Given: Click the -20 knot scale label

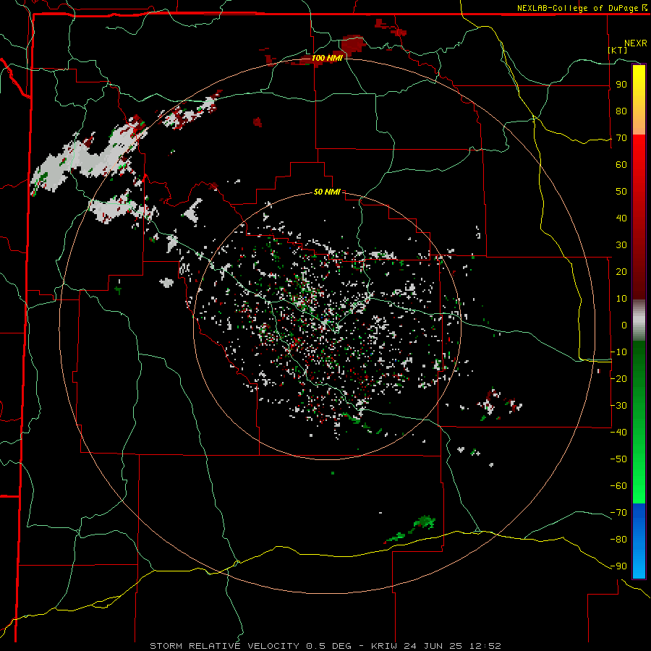Looking at the screenshot, I should 618,379.
